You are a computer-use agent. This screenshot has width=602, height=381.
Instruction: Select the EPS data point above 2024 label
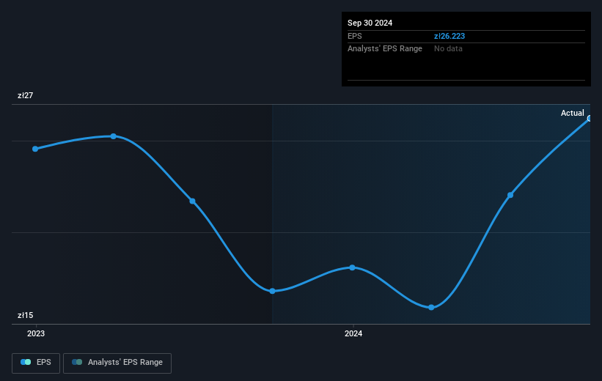352,267
